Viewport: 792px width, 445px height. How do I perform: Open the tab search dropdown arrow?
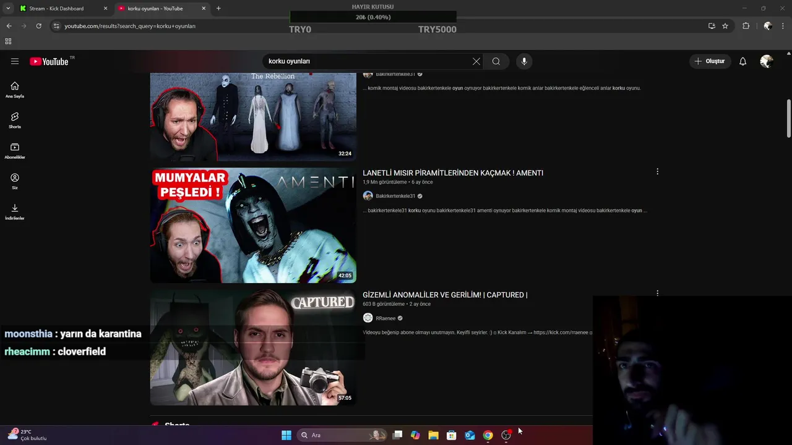coord(7,9)
